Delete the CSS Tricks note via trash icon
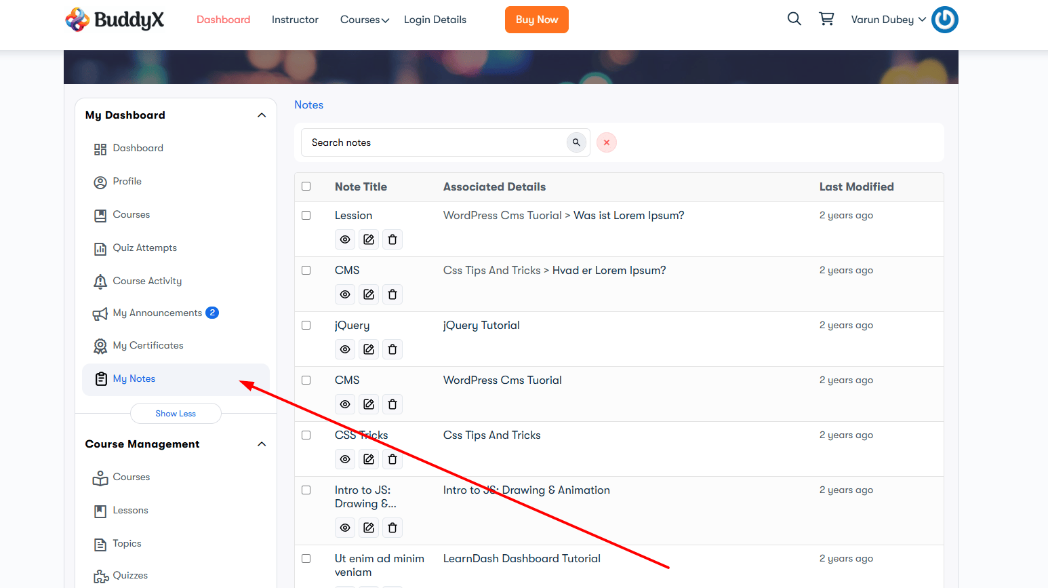Viewport: 1048px width, 588px height. click(392, 459)
